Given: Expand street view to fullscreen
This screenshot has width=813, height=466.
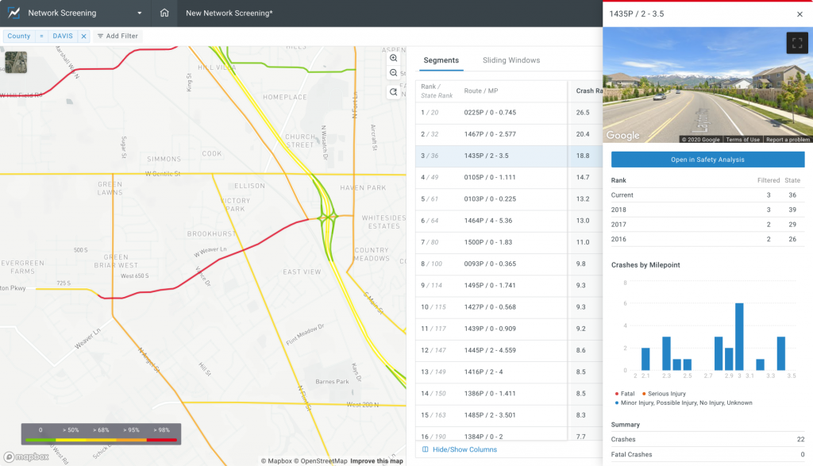Looking at the screenshot, I should (796, 43).
